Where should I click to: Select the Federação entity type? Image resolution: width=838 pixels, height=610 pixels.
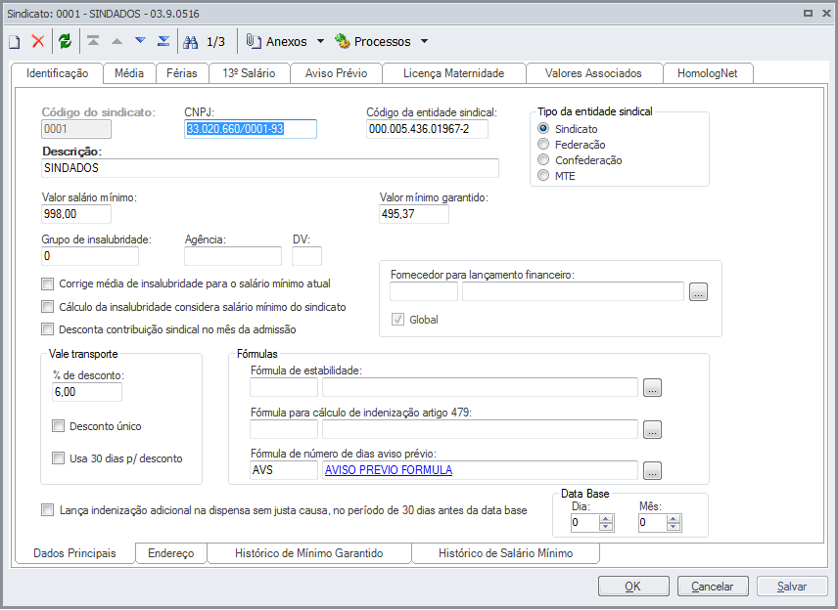tap(543, 144)
